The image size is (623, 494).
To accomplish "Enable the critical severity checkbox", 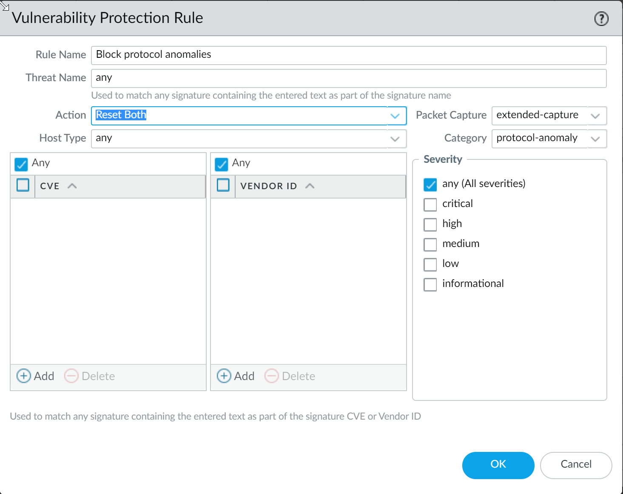I will (430, 204).
